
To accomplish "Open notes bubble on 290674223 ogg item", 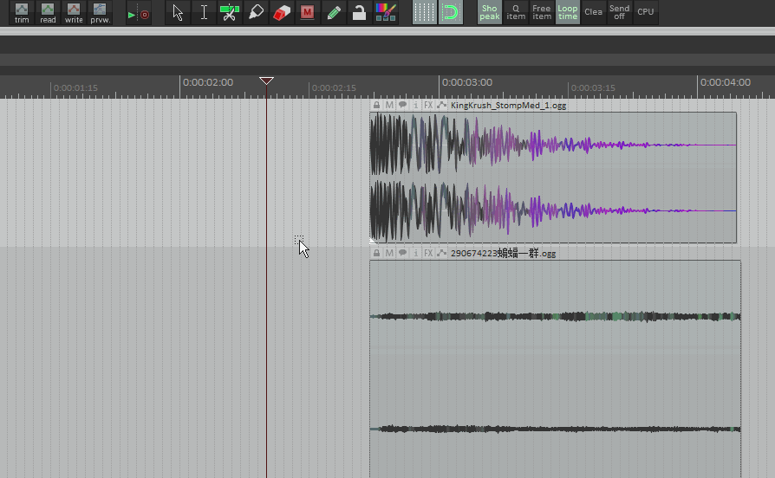I will [403, 254].
